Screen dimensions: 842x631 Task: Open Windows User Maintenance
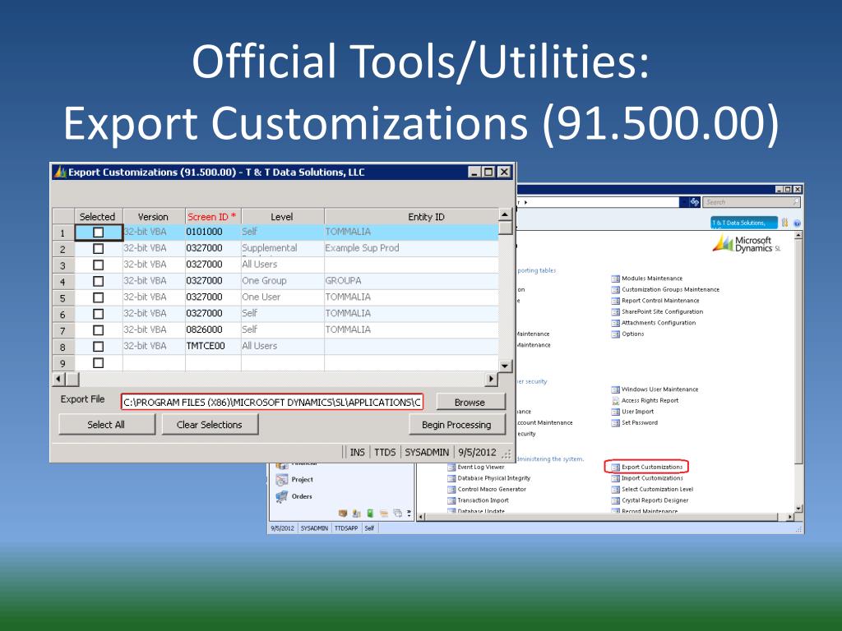(x=655, y=389)
